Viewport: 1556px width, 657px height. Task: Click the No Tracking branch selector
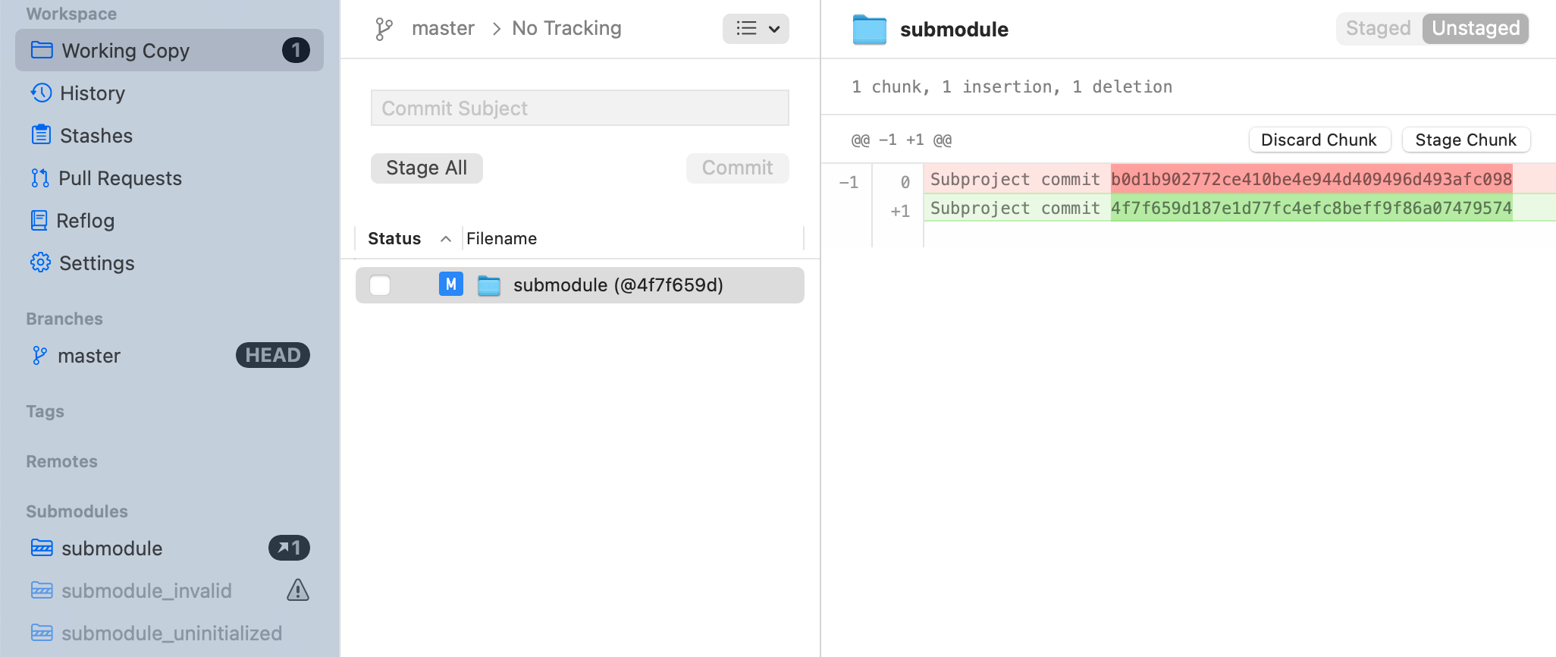pyautogui.click(x=566, y=29)
